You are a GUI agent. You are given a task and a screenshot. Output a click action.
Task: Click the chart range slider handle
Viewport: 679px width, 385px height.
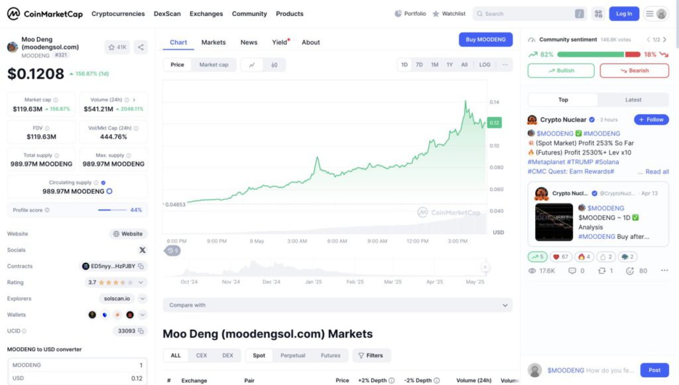[485, 268]
